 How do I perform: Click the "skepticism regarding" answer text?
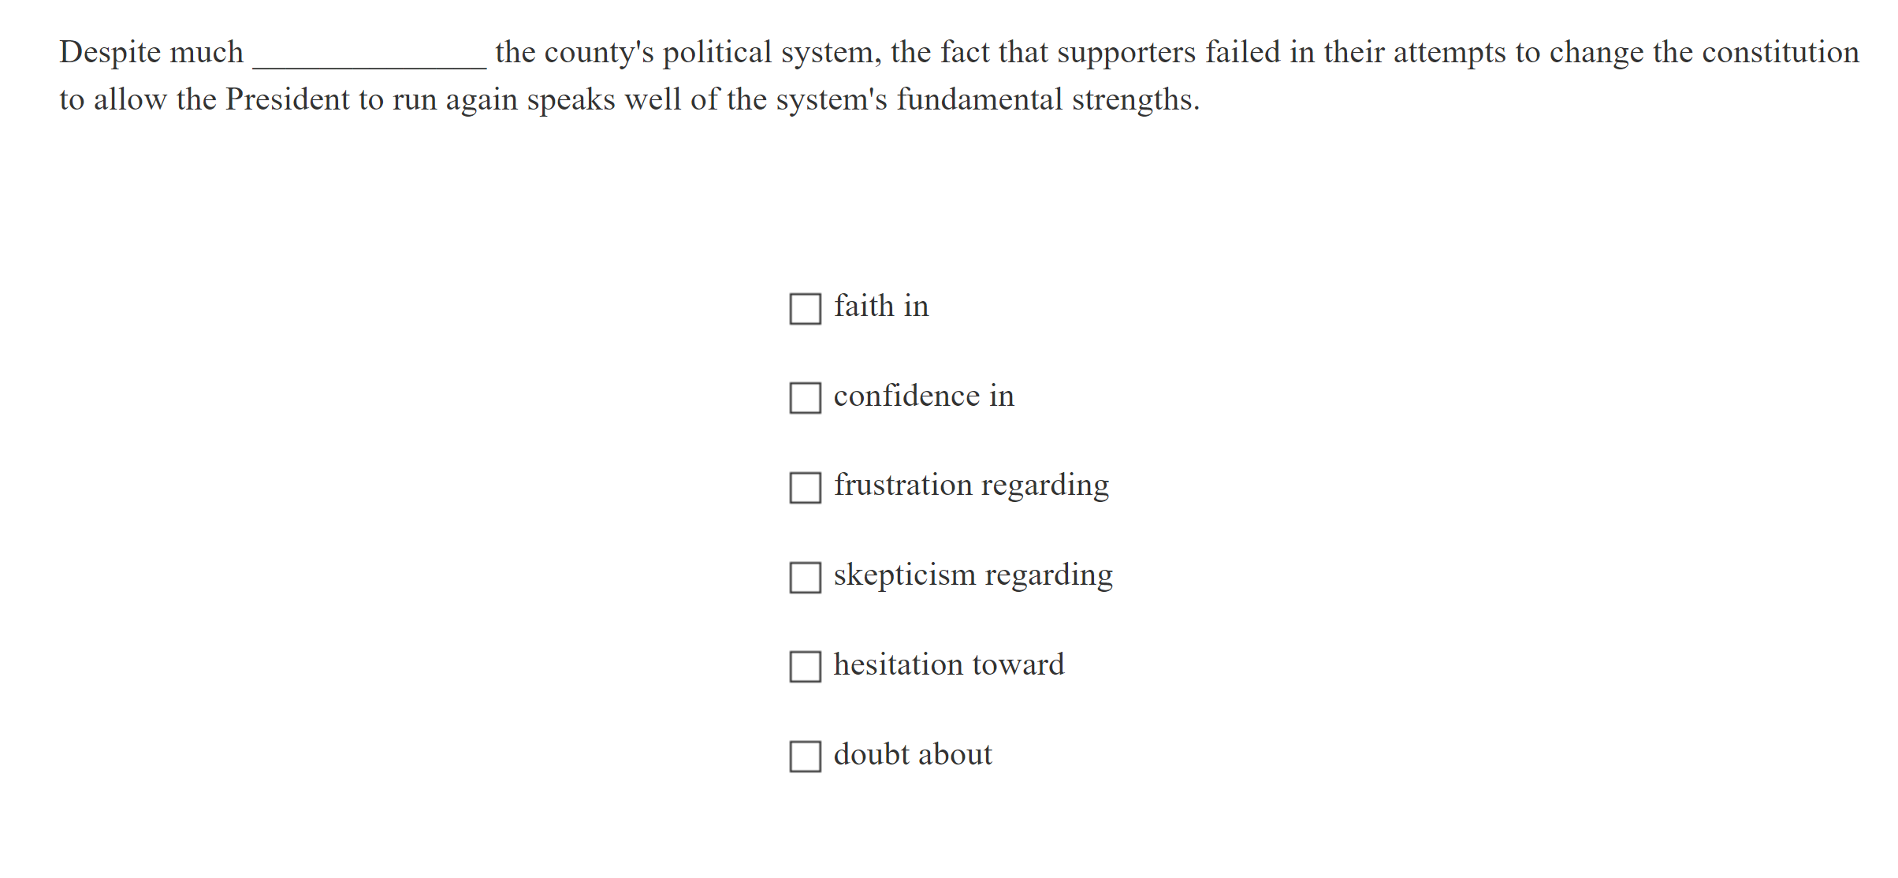[974, 576]
